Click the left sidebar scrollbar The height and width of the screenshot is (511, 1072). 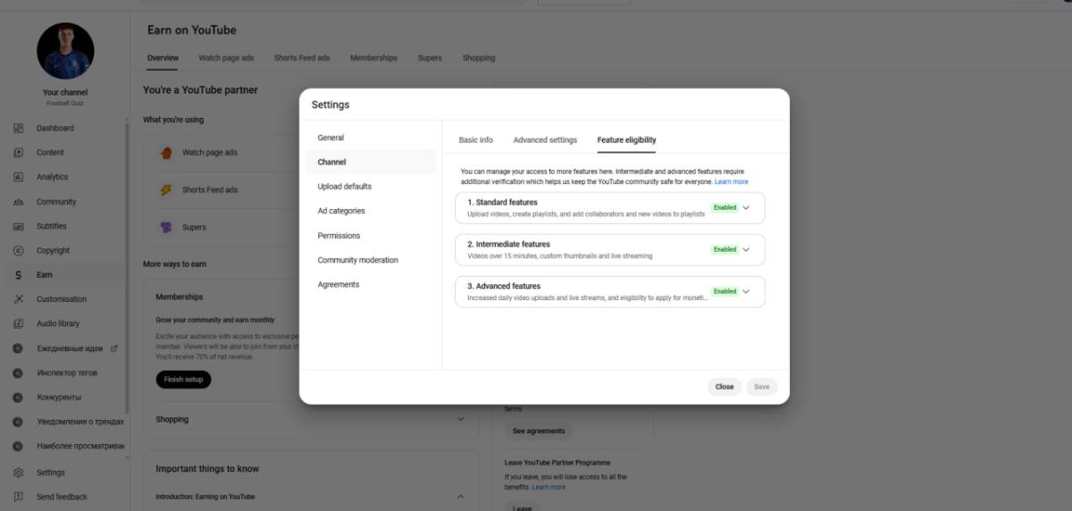126,268
